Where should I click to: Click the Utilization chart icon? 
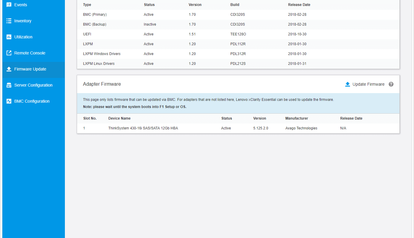point(9,37)
